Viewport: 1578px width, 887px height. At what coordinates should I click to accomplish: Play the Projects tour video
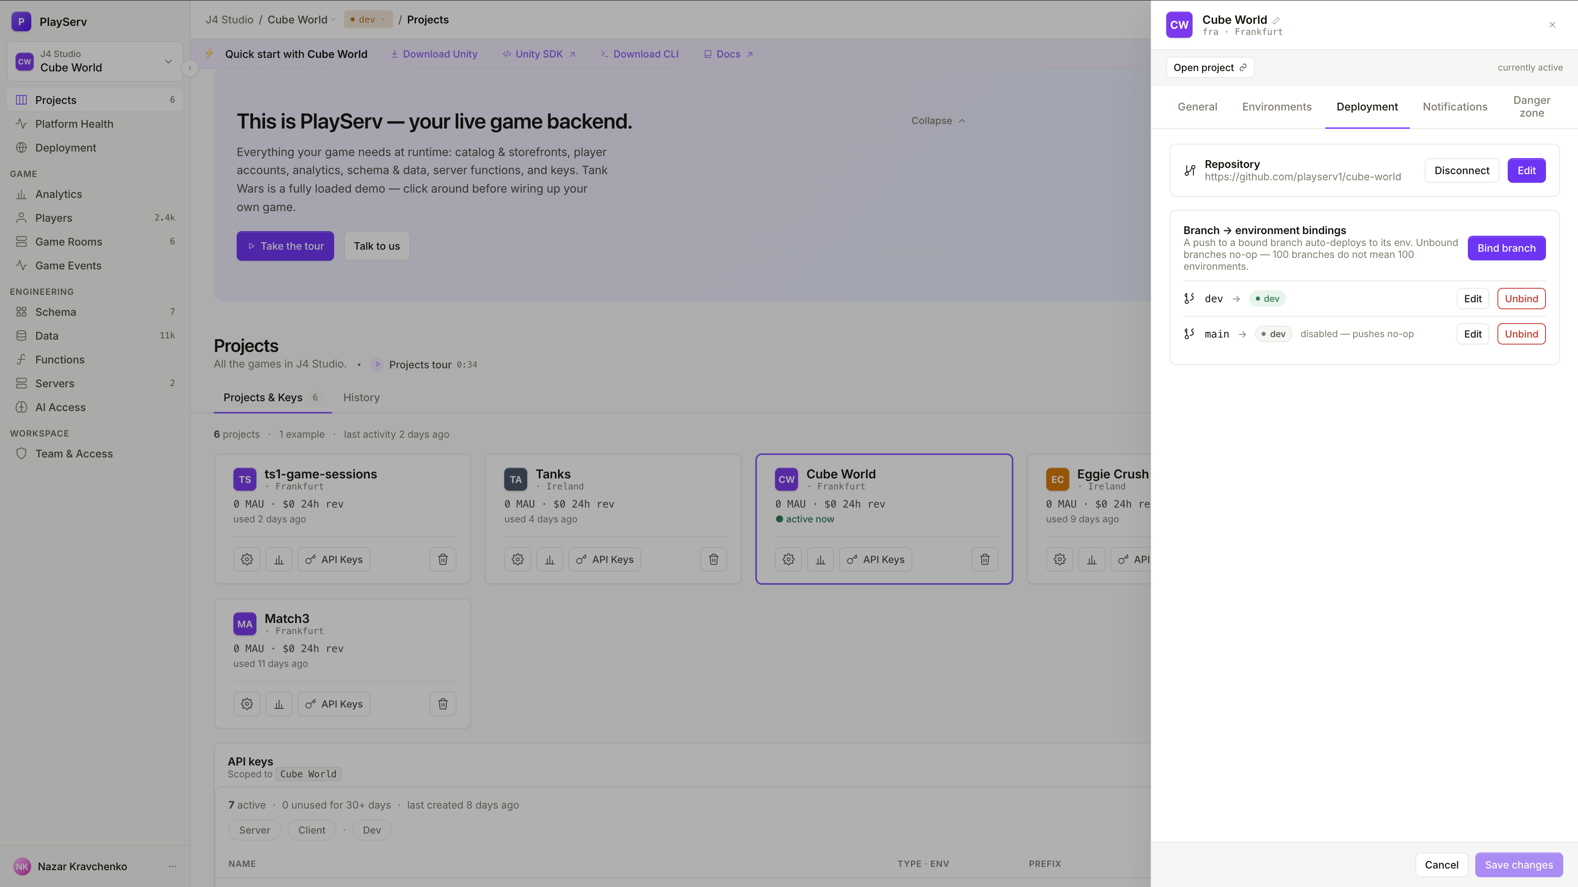pyautogui.click(x=377, y=365)
